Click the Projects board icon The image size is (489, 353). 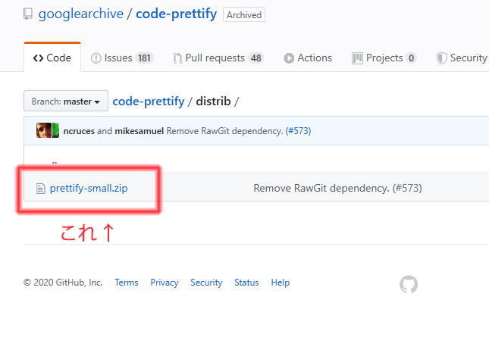357,58
